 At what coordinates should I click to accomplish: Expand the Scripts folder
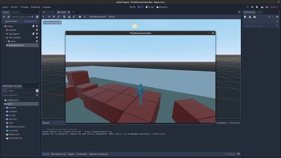[x=5, y=115]
